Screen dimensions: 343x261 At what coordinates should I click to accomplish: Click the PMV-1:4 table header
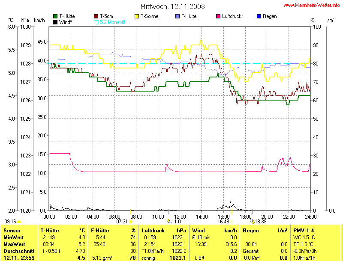[303, 231]
